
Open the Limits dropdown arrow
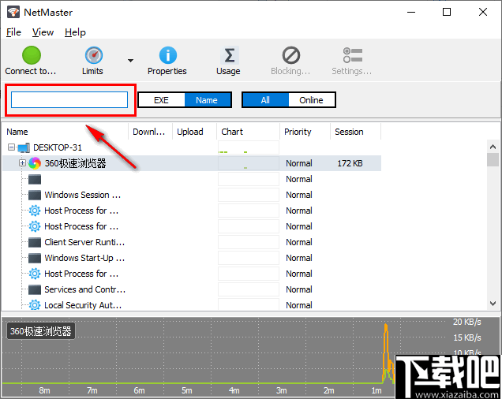point(130,61)
